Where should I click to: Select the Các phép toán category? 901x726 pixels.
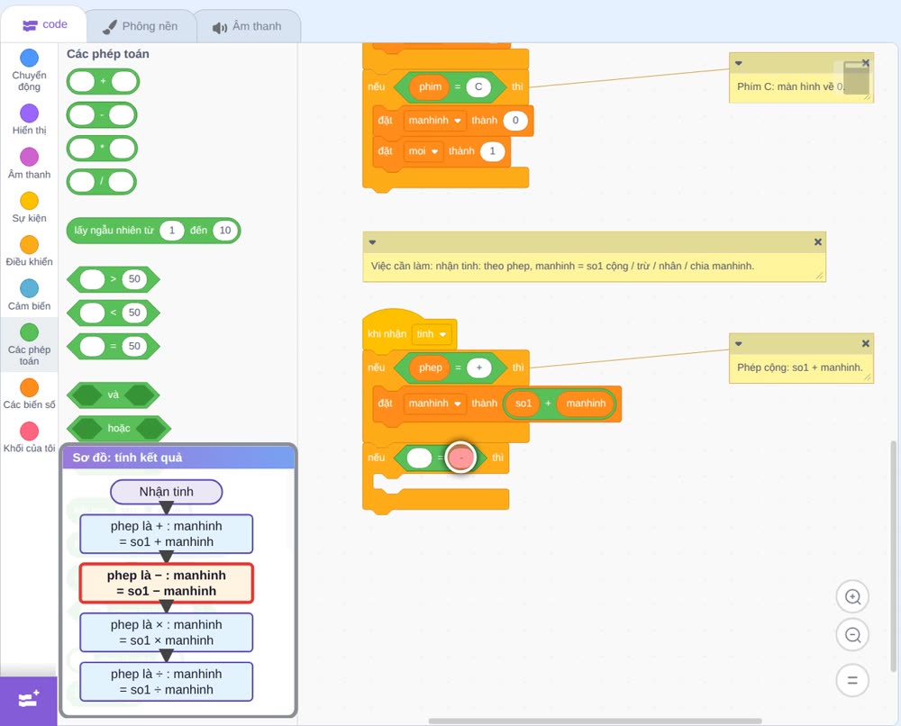click(x=30, y=345)
